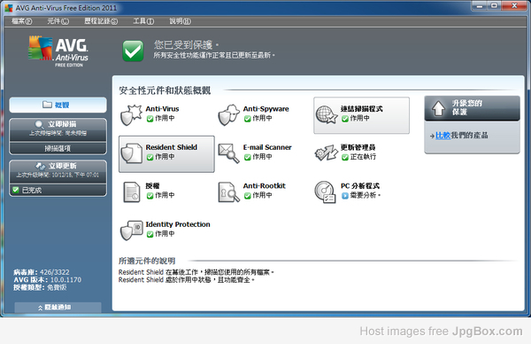Click the magnifier icon on Scan Now
This screenshot has height=344, width=531.
pyautogui.click(x=39, y=124)
